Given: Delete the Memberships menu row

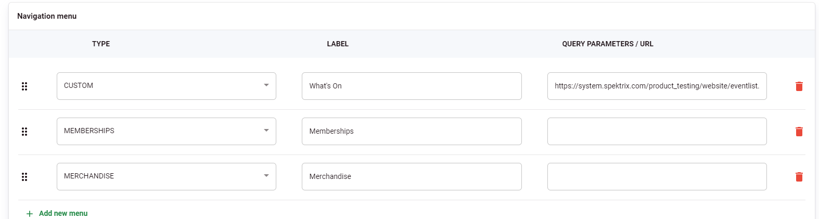Looking at the screenshot, I should [x=799, y=132].
